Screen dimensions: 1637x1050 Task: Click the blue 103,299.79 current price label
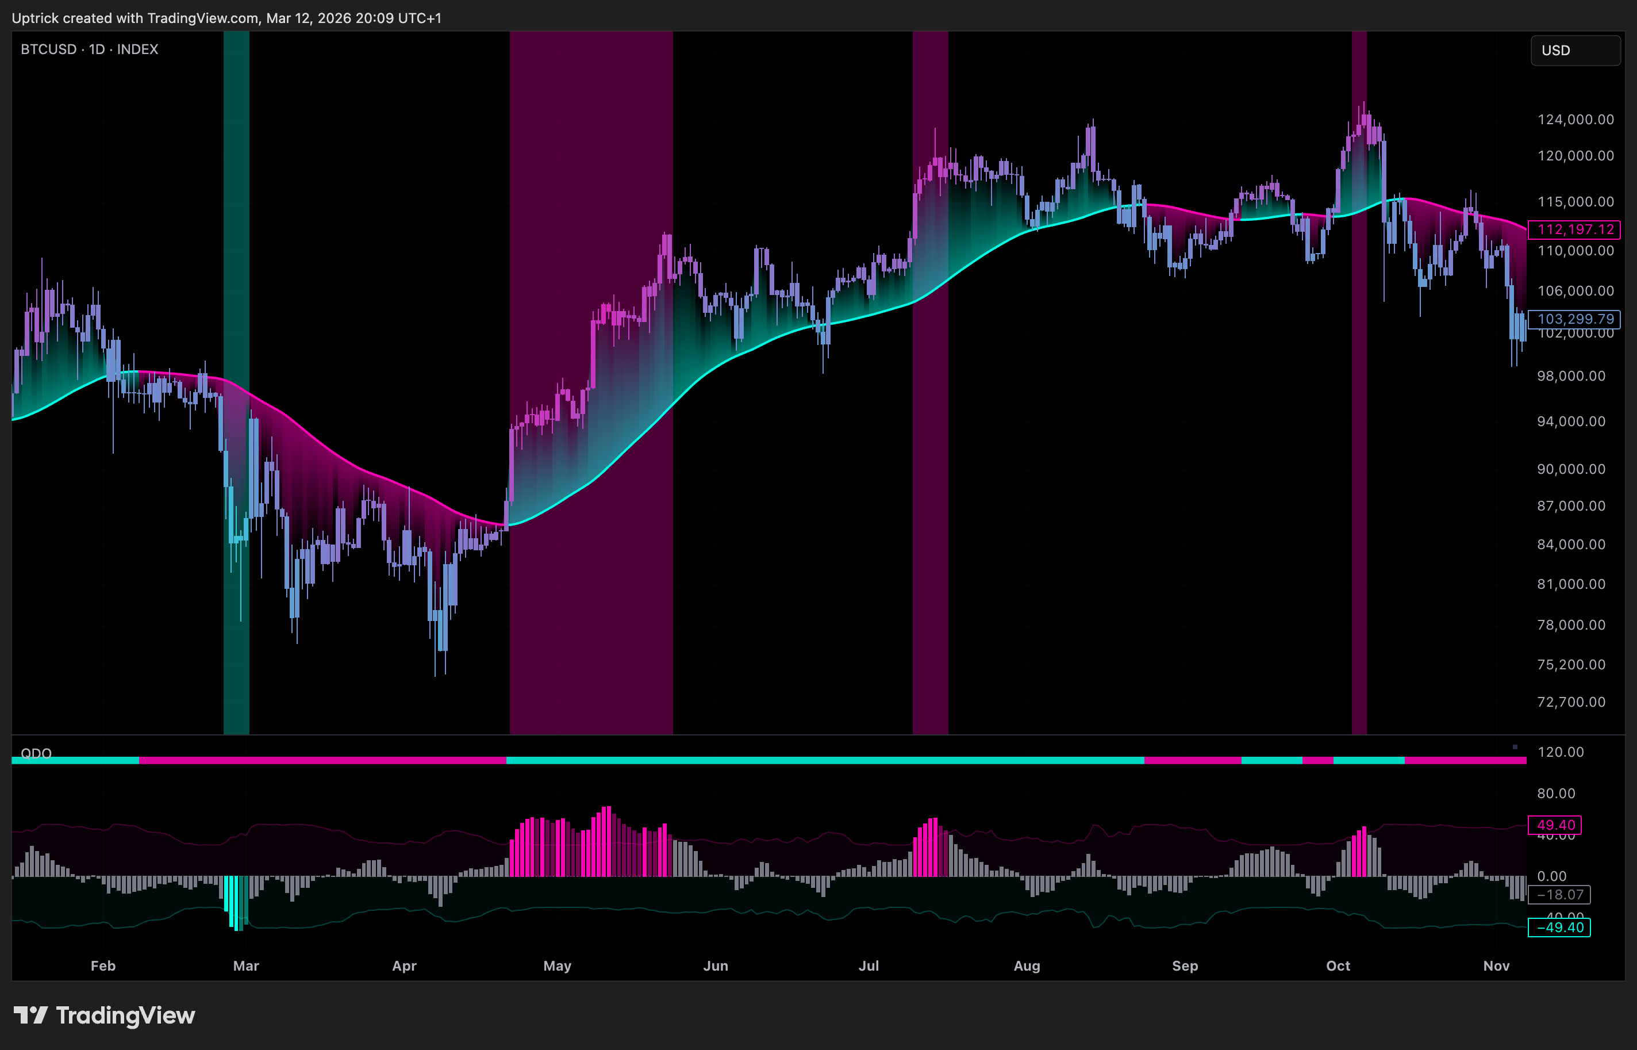tap(1574, 319)
